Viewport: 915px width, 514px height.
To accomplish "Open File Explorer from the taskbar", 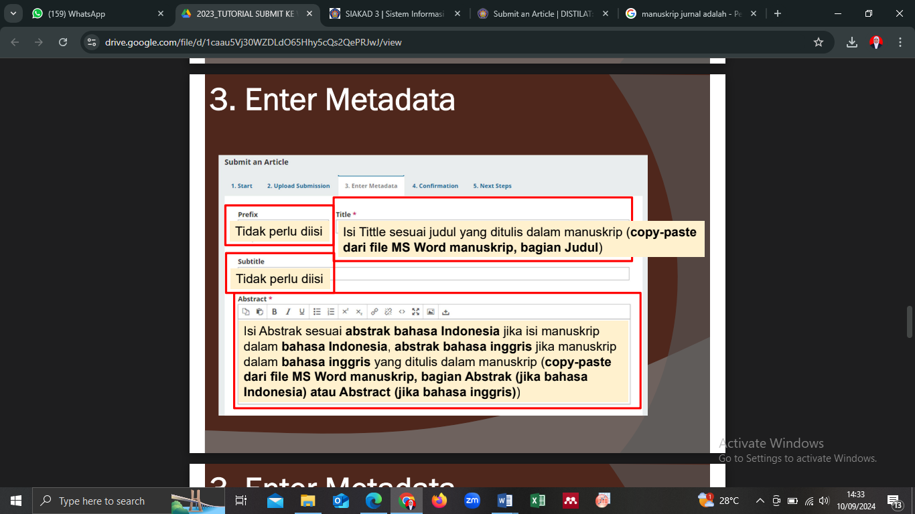I will coord(308,501).
